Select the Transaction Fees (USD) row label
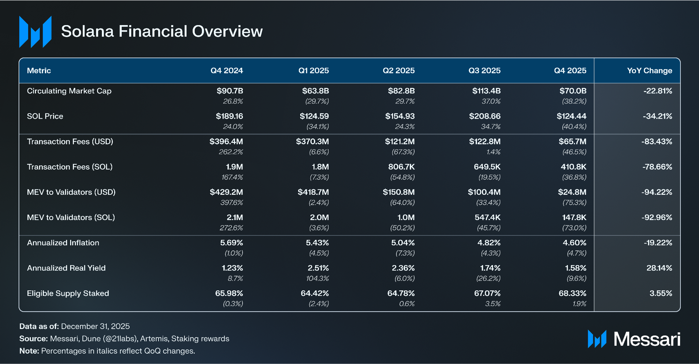The image size is (699, 364). point(70,141)
